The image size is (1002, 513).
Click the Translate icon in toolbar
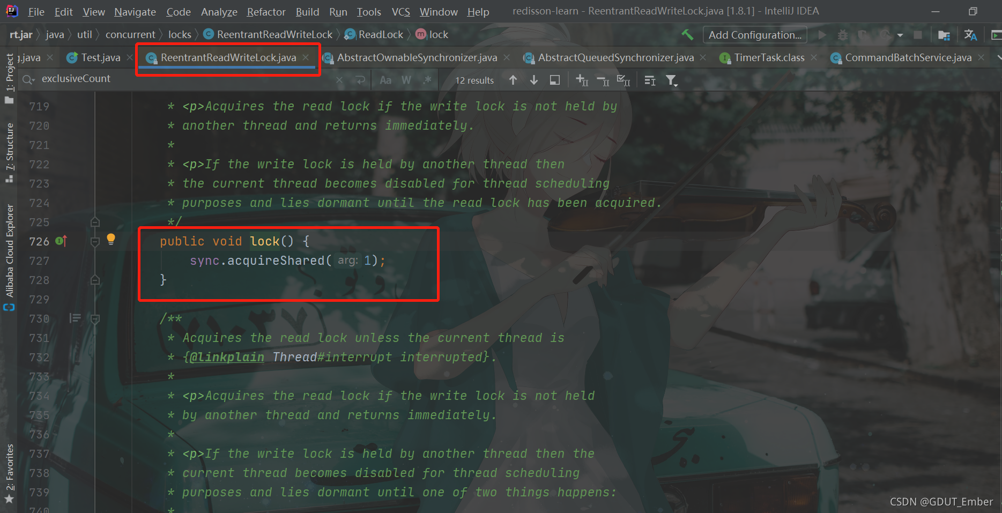coord(970,35)
